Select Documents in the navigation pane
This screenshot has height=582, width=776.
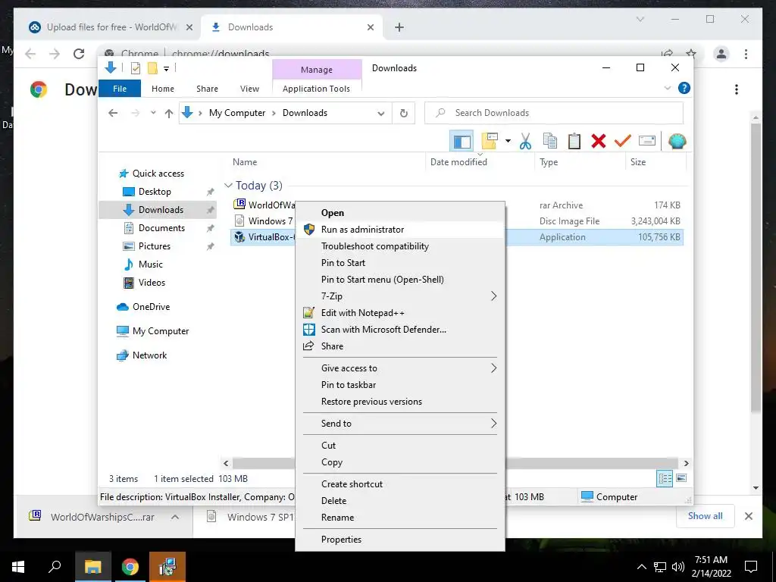[161, 228]
